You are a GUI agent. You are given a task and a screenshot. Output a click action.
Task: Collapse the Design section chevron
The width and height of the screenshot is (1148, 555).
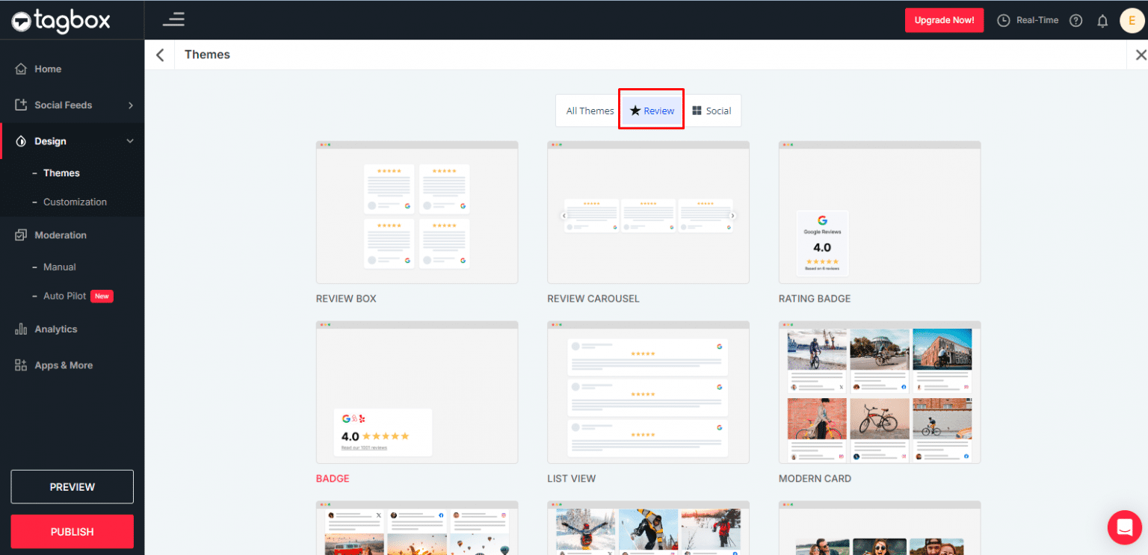point(129,140)
